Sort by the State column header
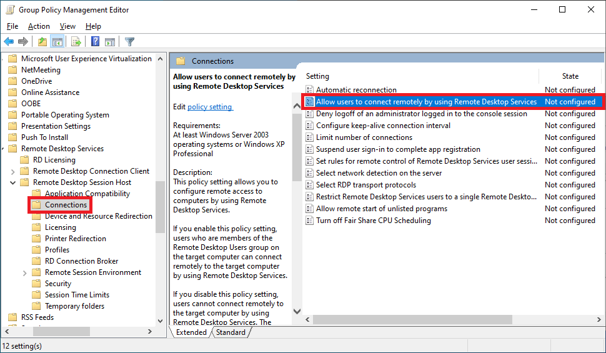The image size is (606, 353). (x=570, y=76)
